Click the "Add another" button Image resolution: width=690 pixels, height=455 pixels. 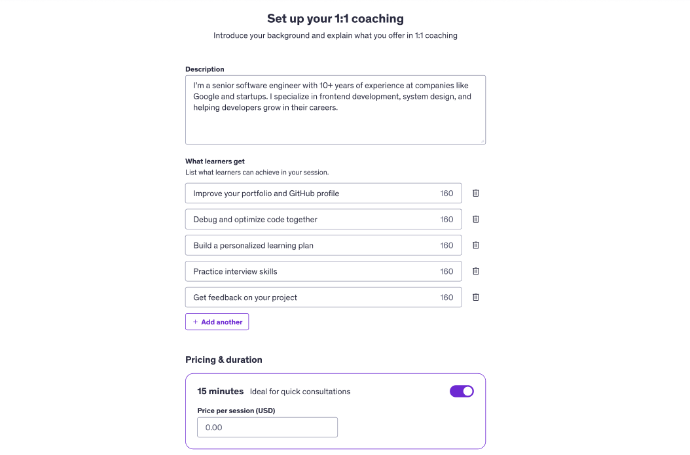pos(217,322)
